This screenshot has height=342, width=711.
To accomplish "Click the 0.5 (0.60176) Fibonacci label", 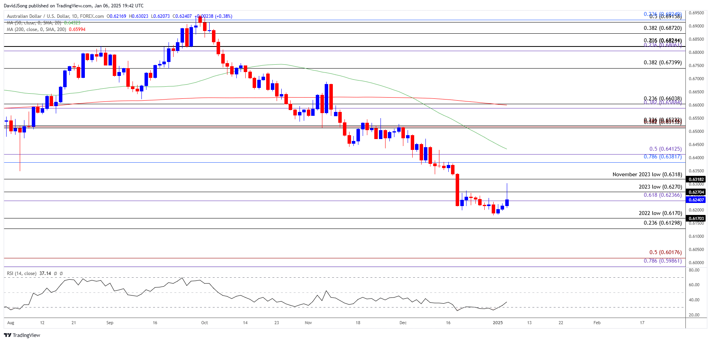I will 665,252.
